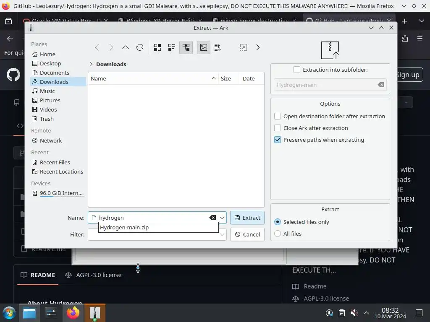Image resolution: width=430 pixels, height=322 pixels.
Task: Switch to AGPL-3.0 license tab on GitHub
Action: [x=93, y=275]
